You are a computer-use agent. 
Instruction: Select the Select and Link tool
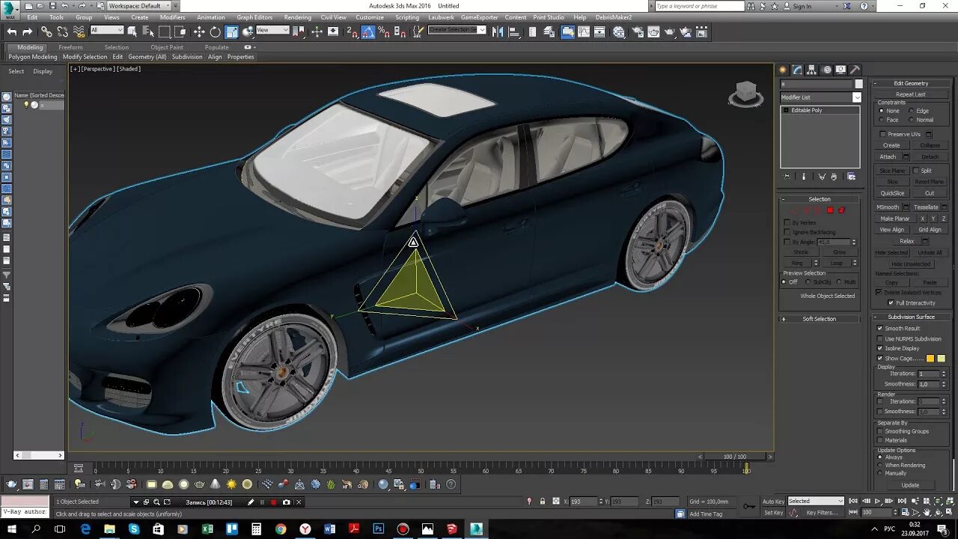point(46,31)
